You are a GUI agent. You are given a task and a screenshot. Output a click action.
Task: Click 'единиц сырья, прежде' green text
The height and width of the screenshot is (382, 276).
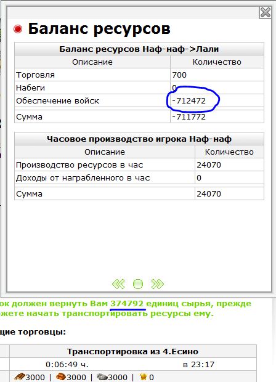tap(198, 304)
